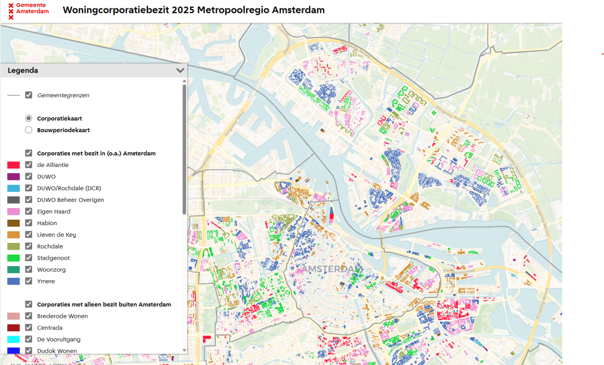Toggle DUWO/Rochdale (DCR) visibility
604x365 pixels.
[x=28, y=188]
